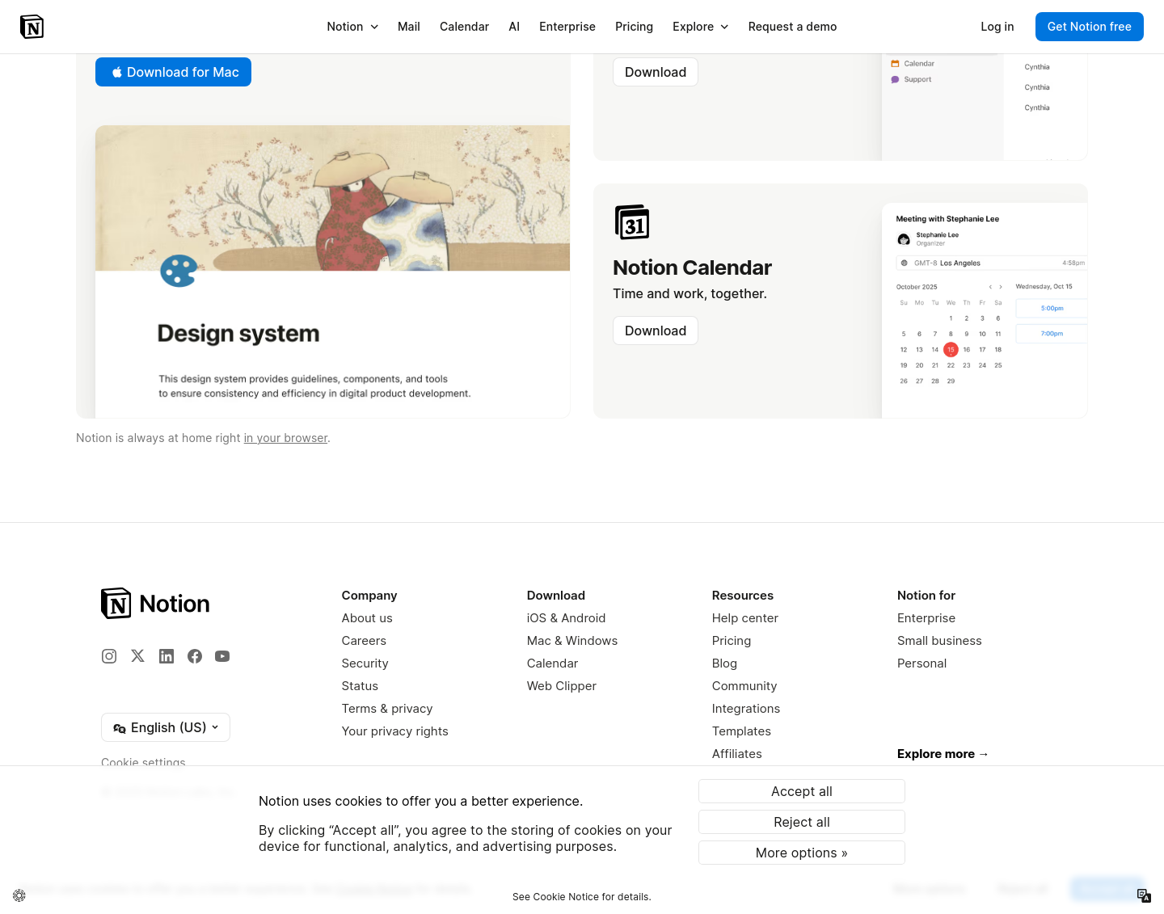
Task: Open the Integrations link
Action: click(x=746, y=709)
